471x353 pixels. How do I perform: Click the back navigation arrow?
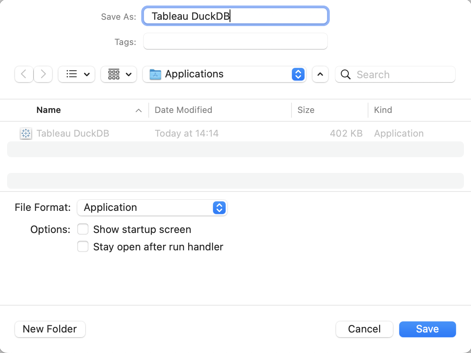24,74
